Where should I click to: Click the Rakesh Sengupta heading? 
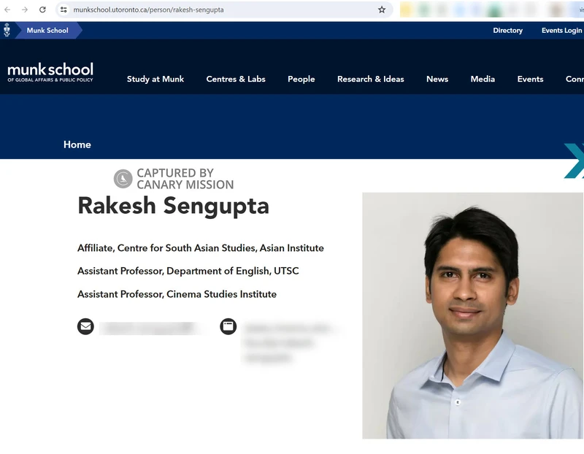click(x=173, y=206)
